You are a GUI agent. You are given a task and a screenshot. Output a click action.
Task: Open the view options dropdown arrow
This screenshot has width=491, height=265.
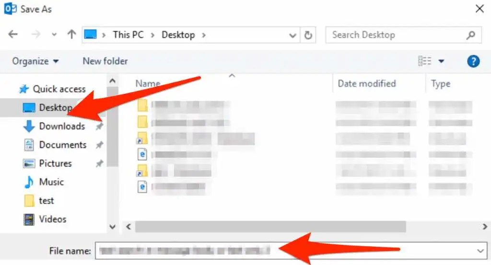[x=441, y=61]
